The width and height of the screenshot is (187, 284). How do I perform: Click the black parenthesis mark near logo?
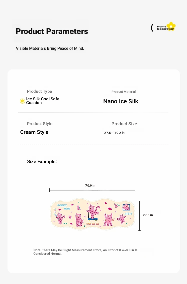point(152,28)
